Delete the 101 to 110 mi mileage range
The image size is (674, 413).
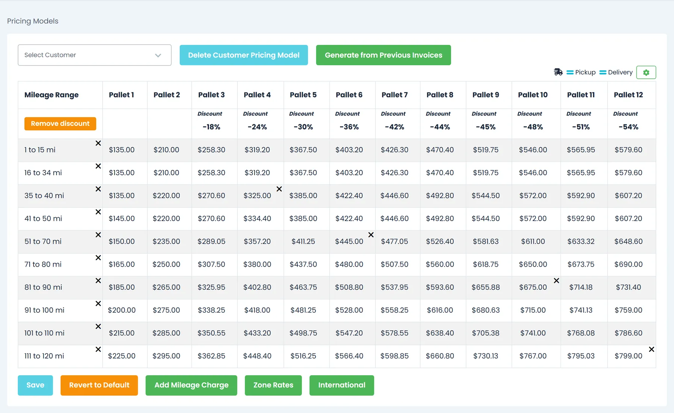pos(98,327)
